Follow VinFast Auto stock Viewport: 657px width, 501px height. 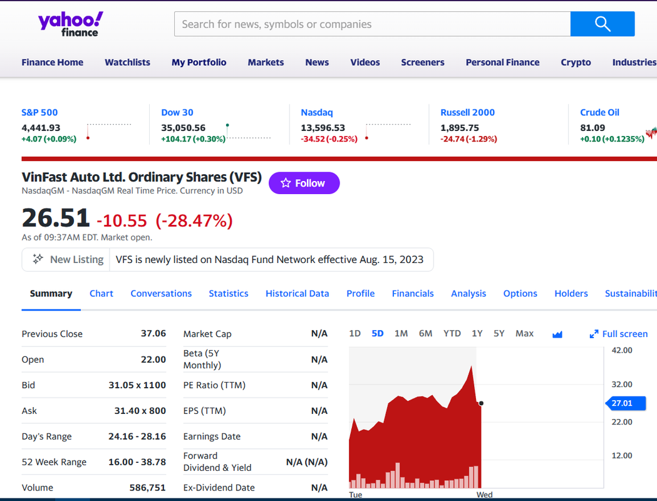tap(304, 183)
